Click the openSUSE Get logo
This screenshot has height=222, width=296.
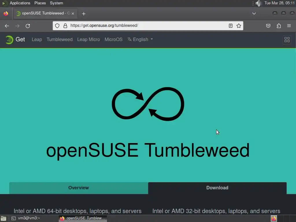pyautogui.click(x=9, y=40)
